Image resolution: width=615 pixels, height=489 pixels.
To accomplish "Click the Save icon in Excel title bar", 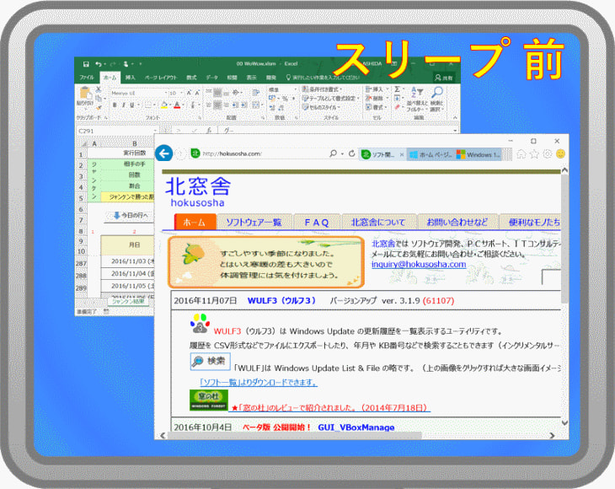I will click(86, 64).
